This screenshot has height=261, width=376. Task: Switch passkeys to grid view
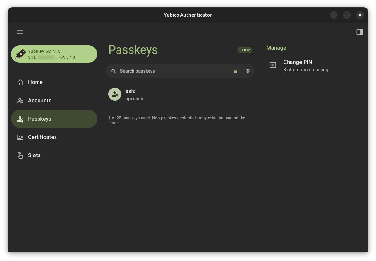pyautogui.click(x=248, y=71)
